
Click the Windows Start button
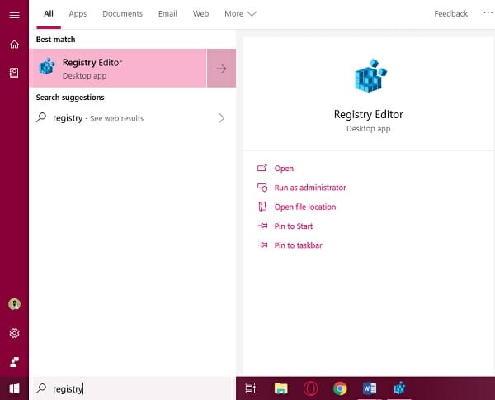tap(14, 388)
